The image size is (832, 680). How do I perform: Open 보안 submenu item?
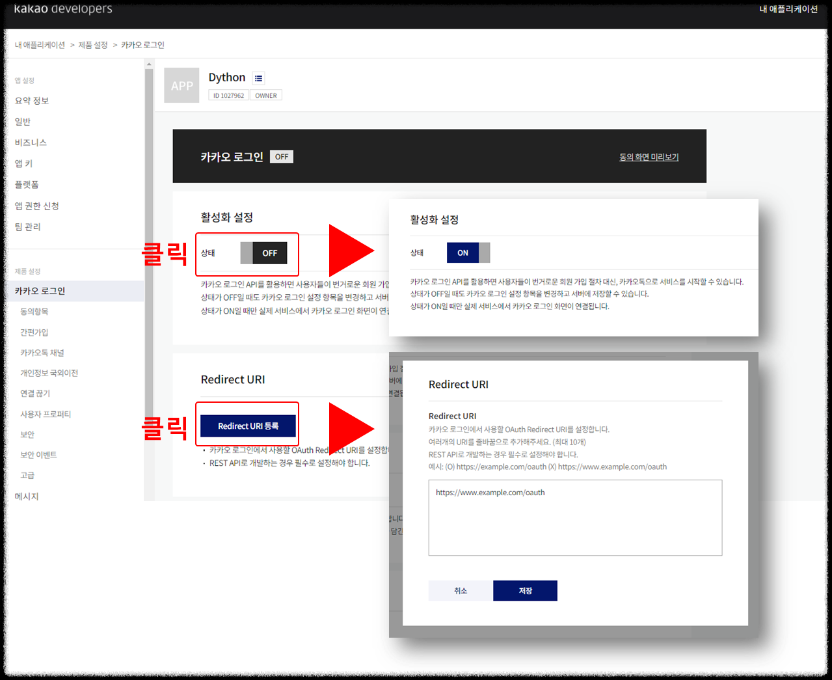coord(27,434)
